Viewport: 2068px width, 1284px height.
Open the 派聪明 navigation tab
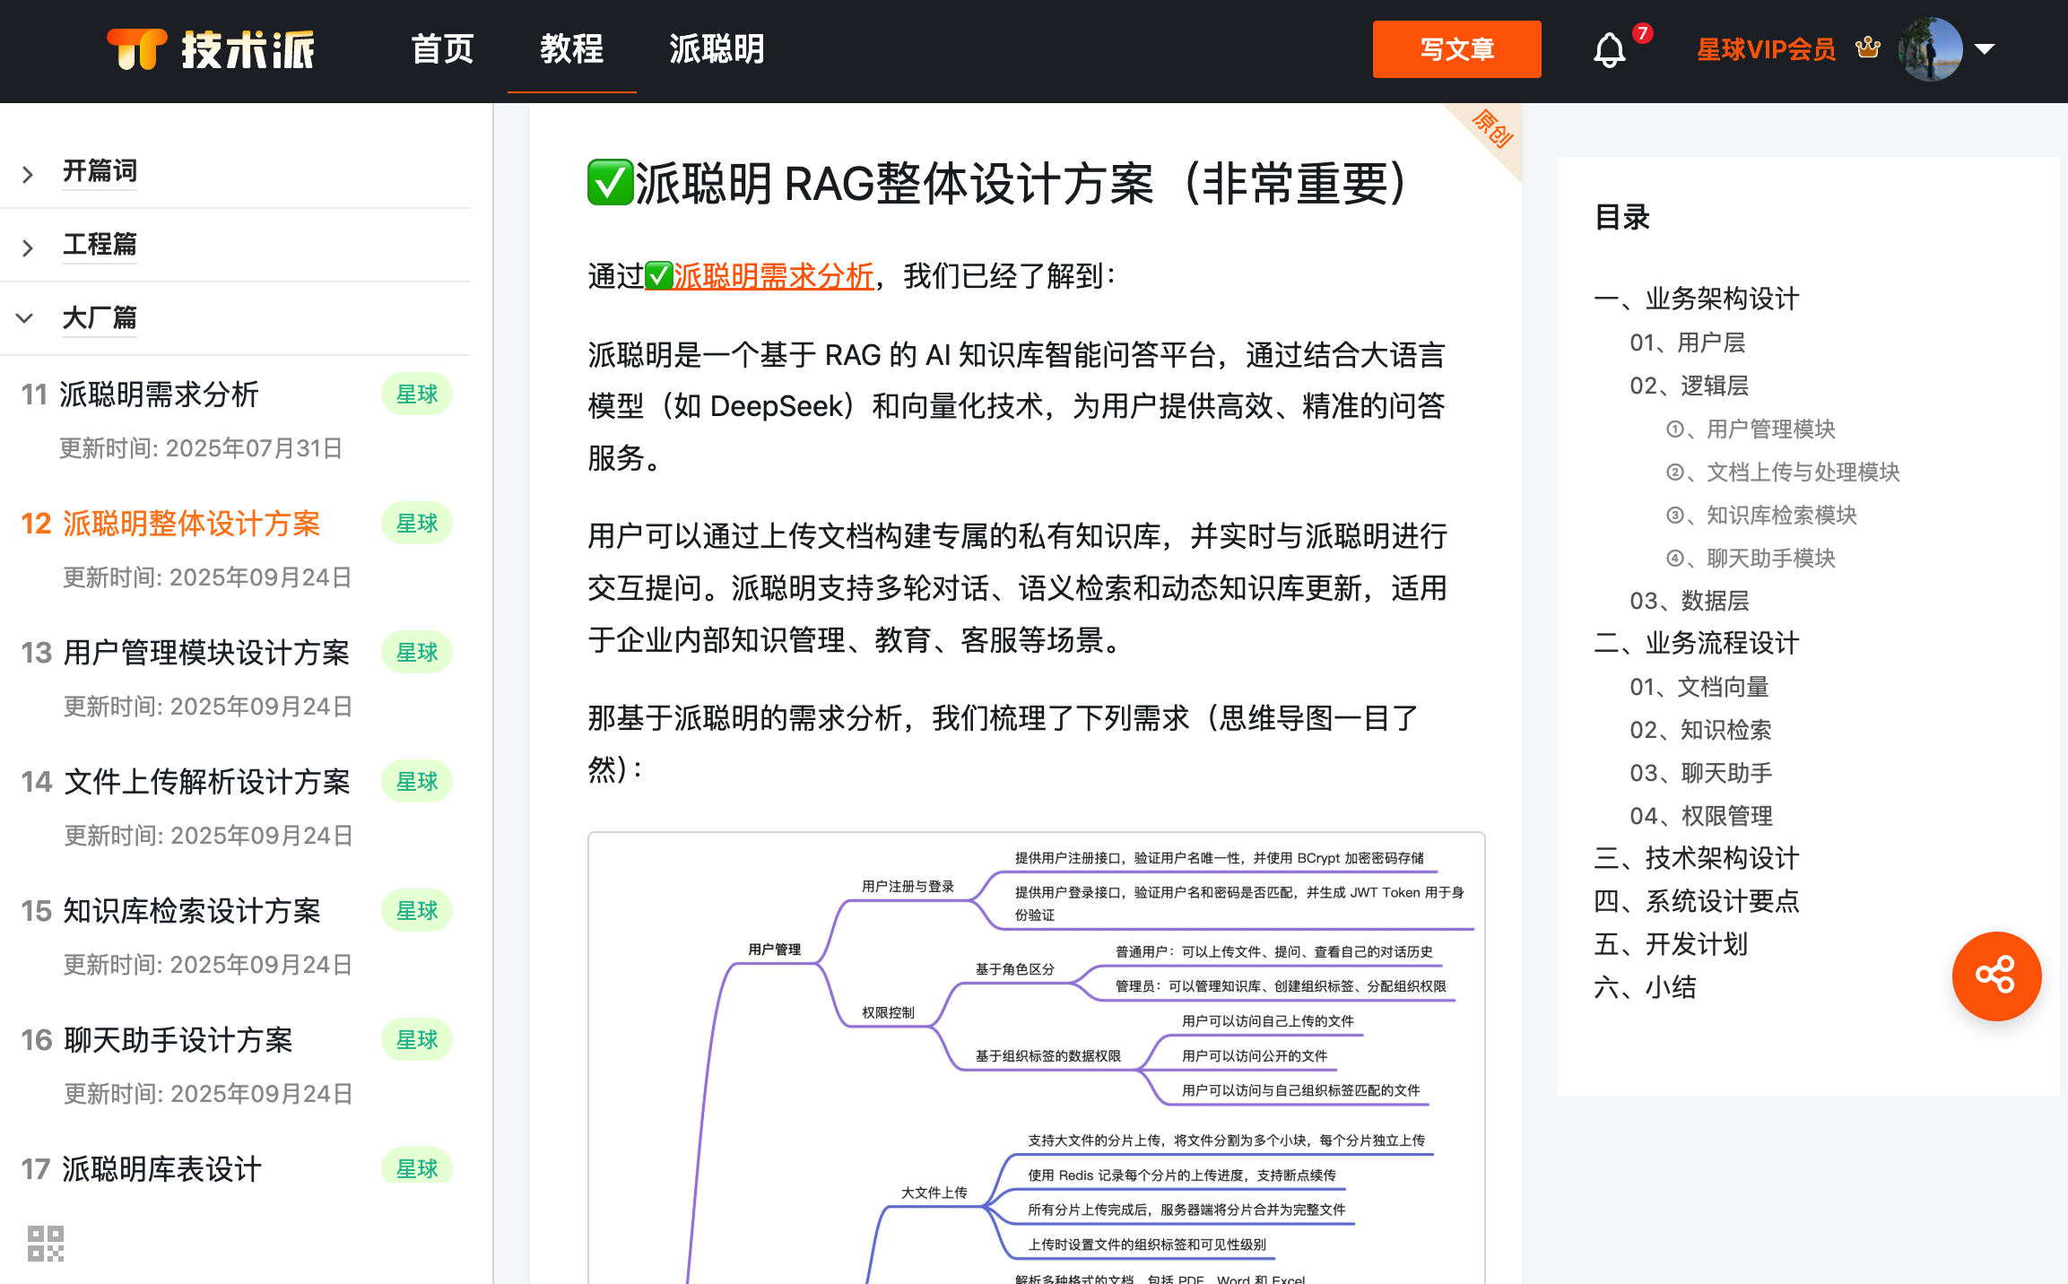point(717,49)
